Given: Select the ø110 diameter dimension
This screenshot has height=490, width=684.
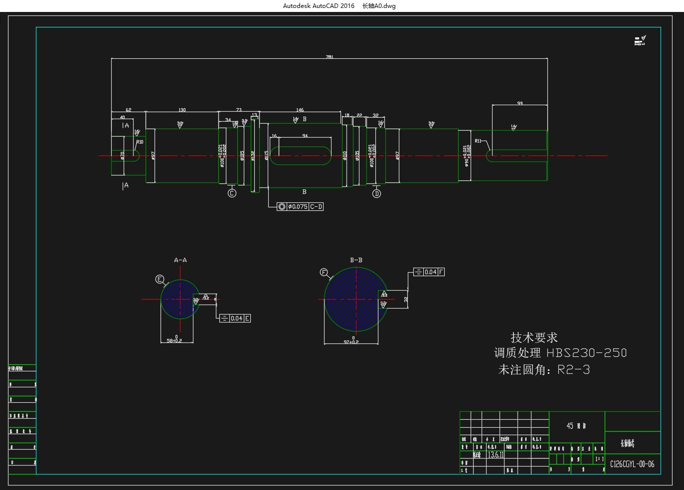Looking at the screenshot, I should (x=345, y=156).
